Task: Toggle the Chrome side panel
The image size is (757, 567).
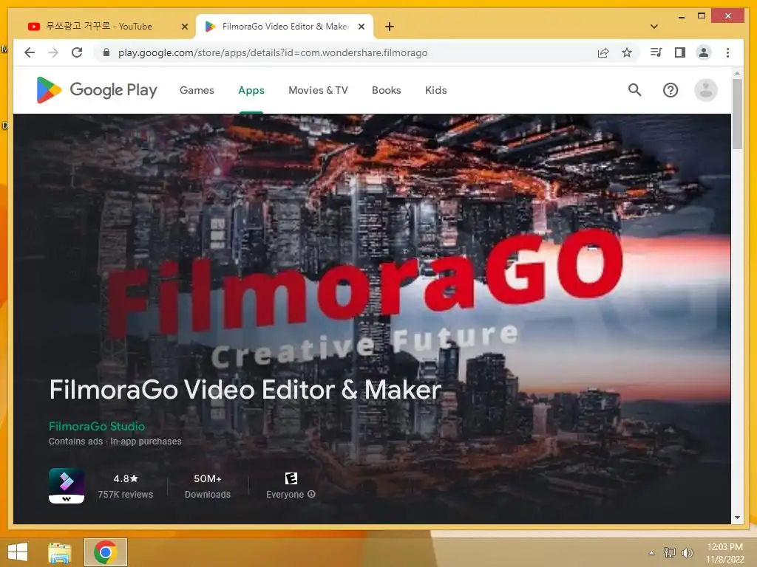Action: point(680,52)
